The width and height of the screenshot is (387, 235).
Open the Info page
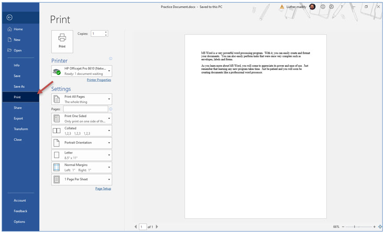21,66
